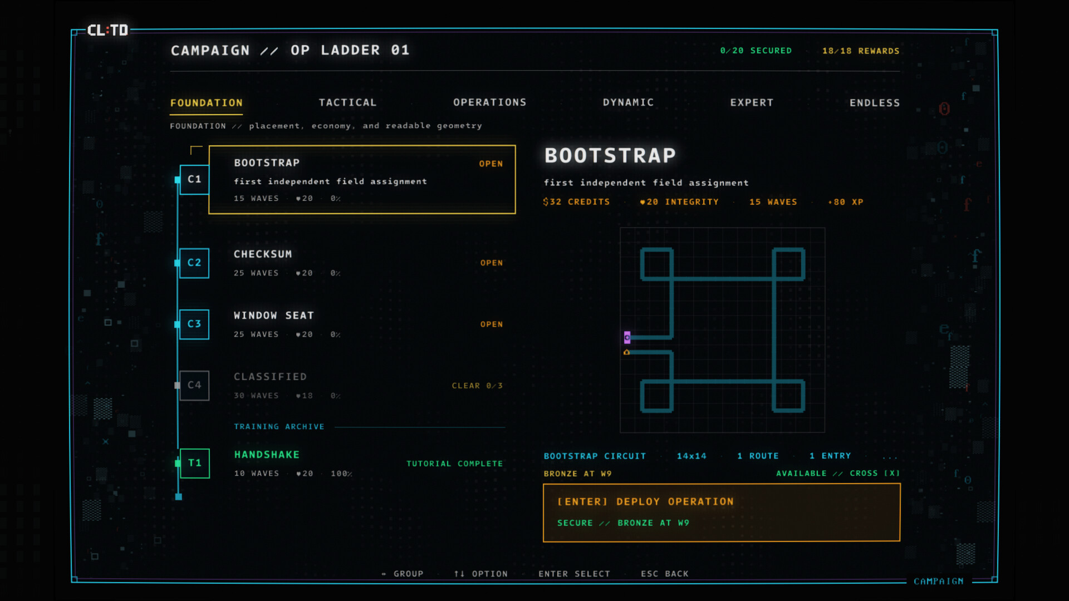Click the Esc Back hint

click(665, 574)
